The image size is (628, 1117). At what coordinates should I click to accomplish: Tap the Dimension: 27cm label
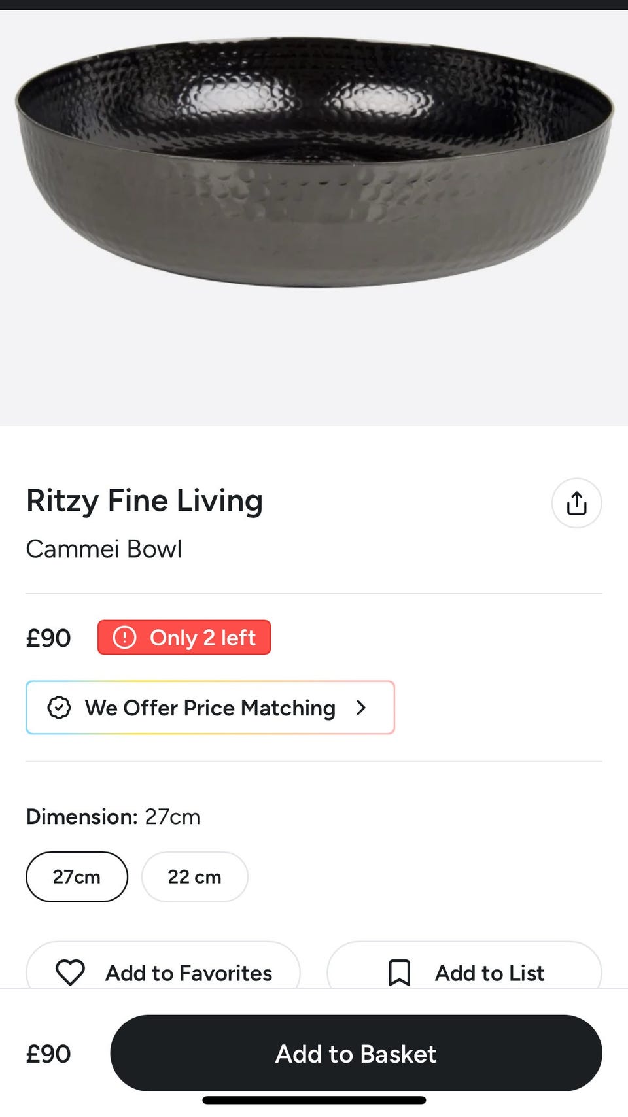click(113, 817)
